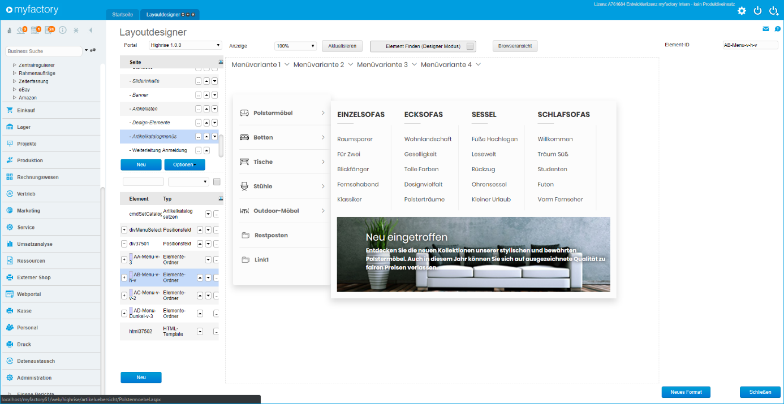The height and width of the screenshot is (404, 784).
Task: Open the Rechnungswesen module in sidebar
Action: point(50,177)
